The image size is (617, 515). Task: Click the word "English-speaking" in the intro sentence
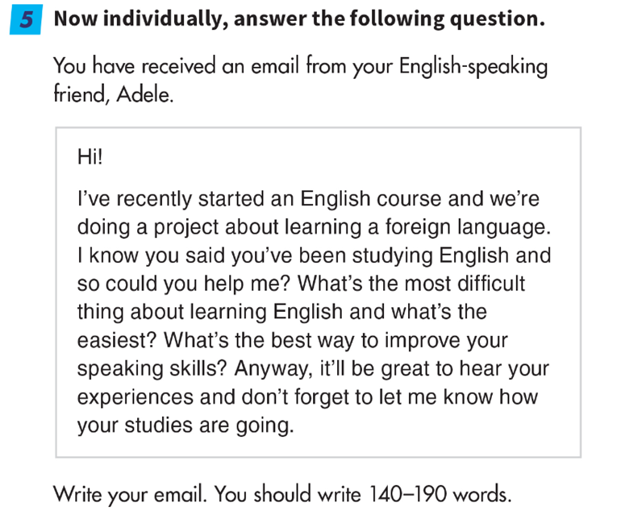pyautogui.click(x=473, y=66)
